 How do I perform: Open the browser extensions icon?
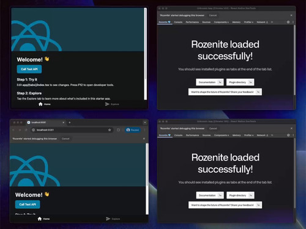(118, 130)
